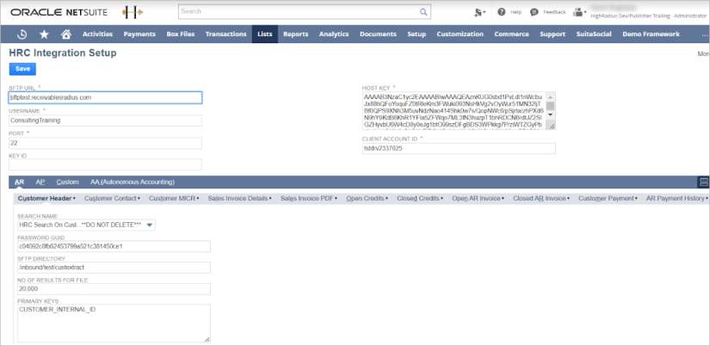Open the Box Files menu
This screenshot has height=346, width=710.
point(181,34)
